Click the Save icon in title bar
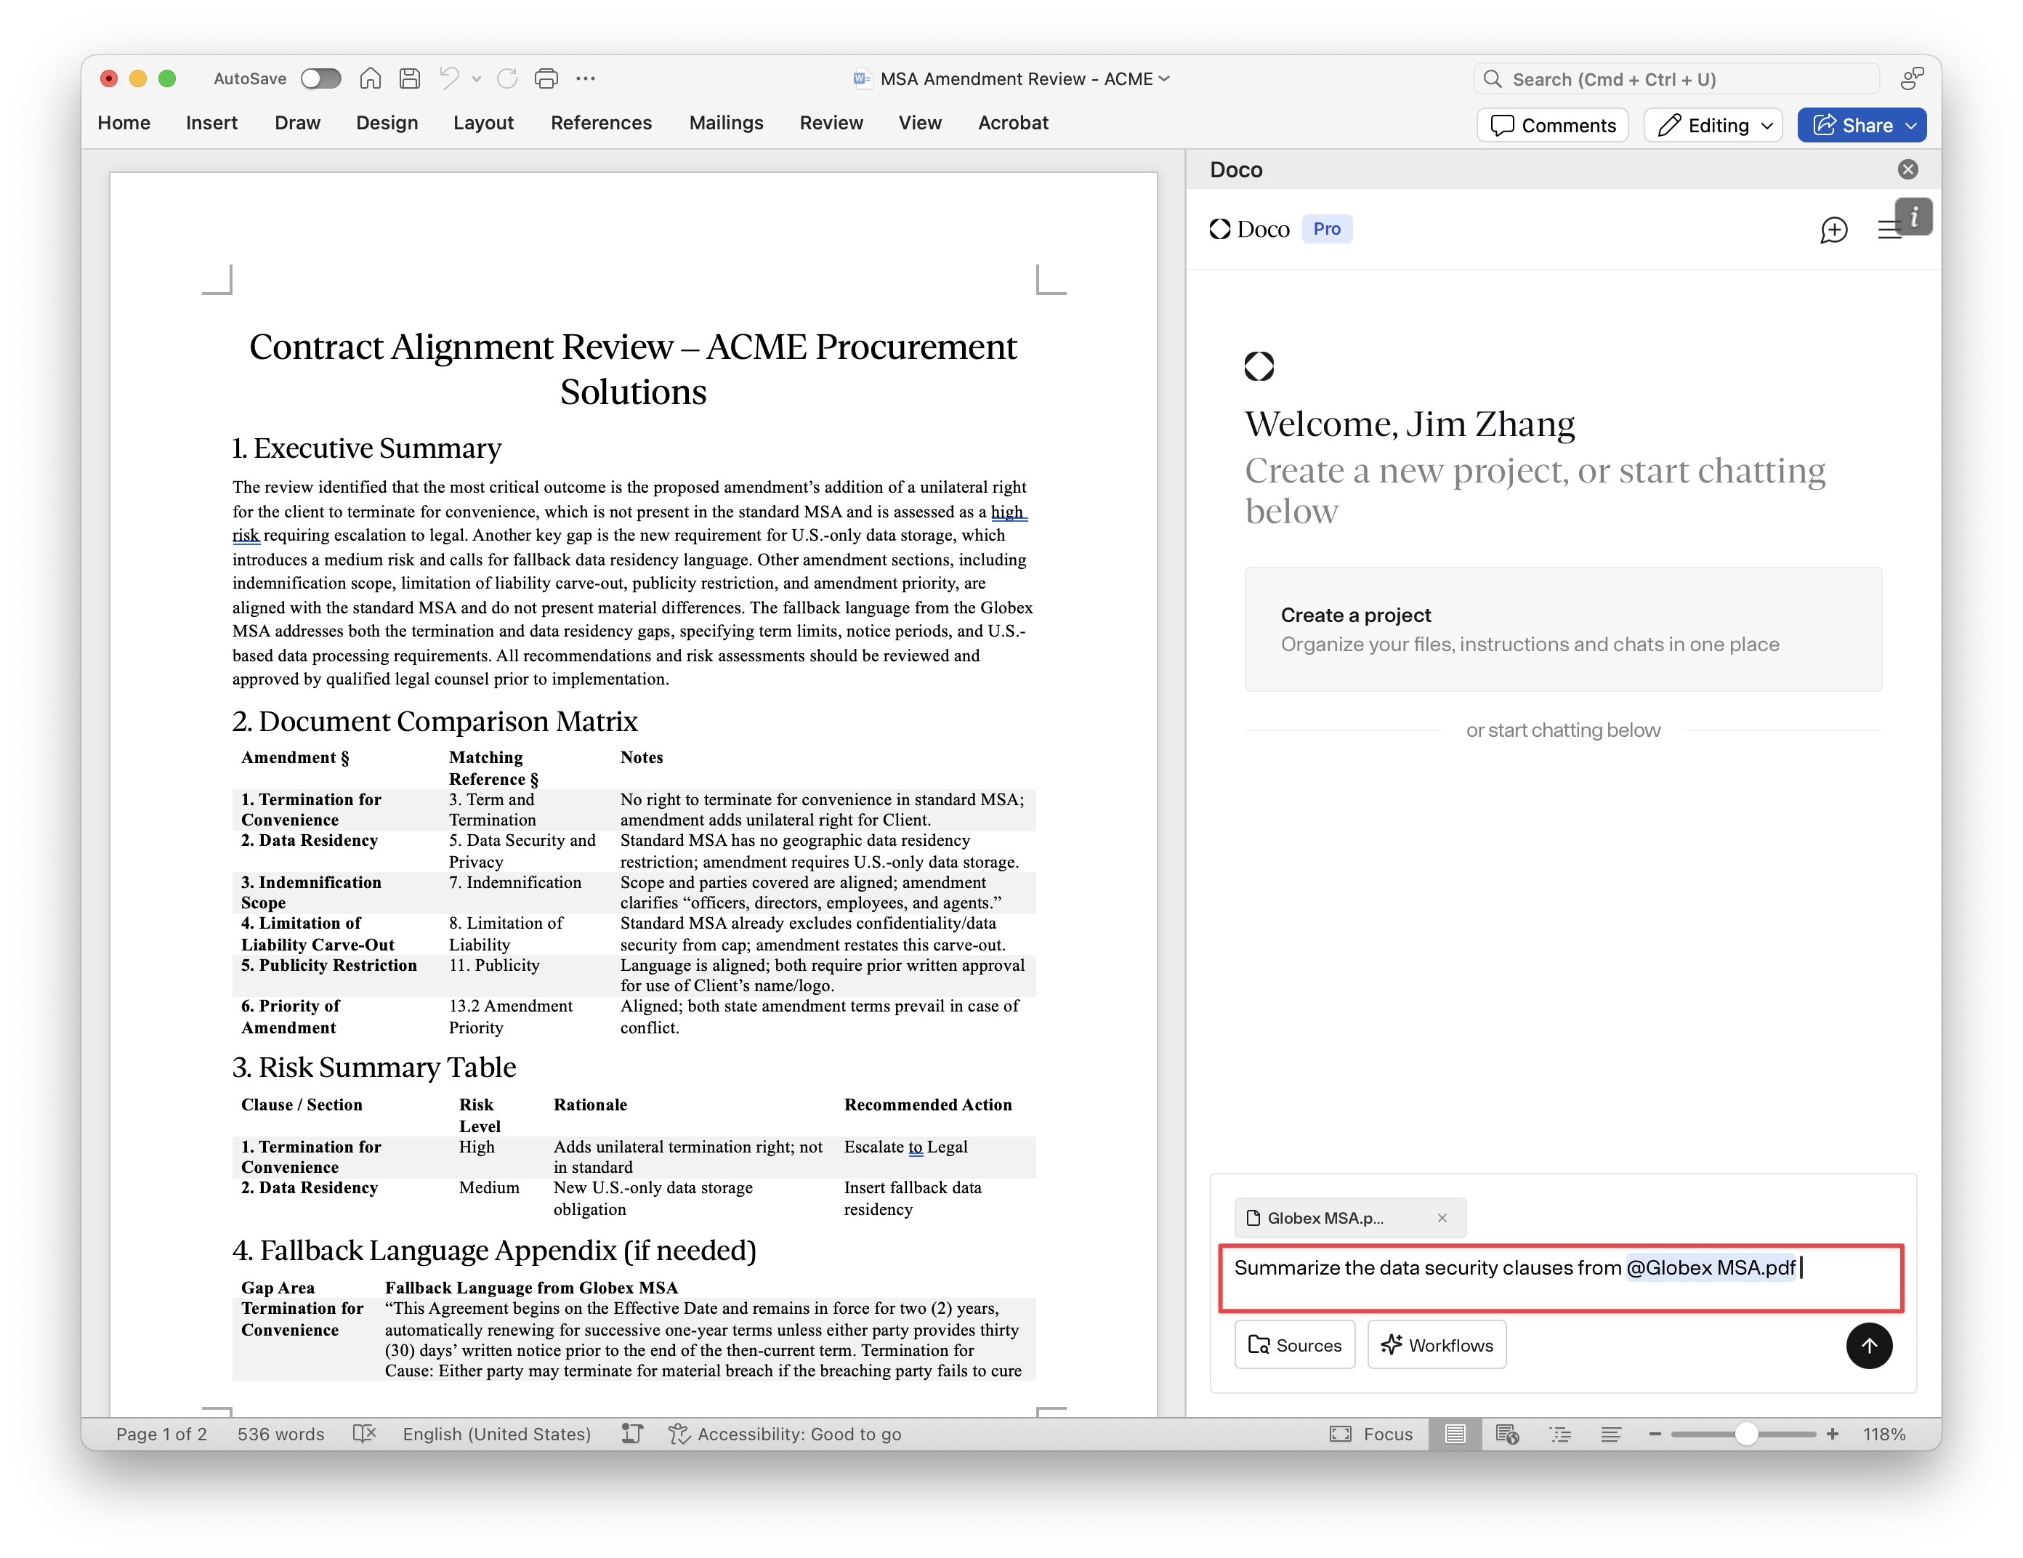 [x=409, y=78]
